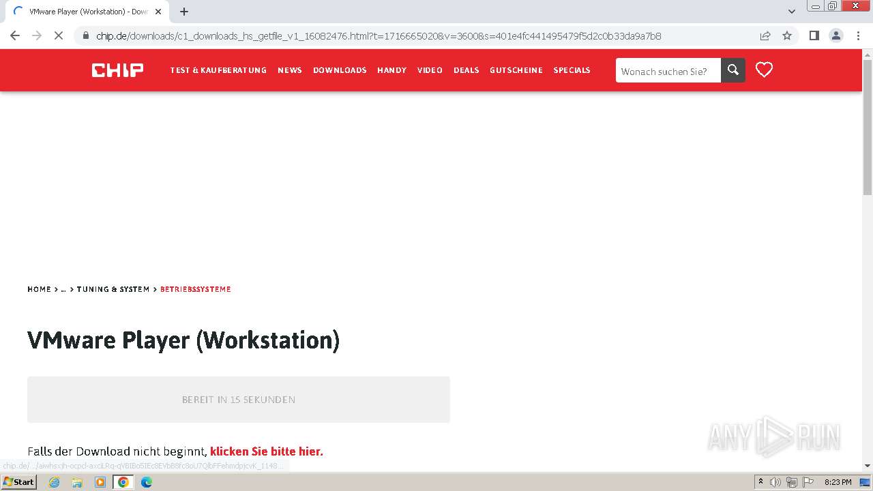873x491 pixels.
Task: Open the Specials menu item
Action: pyautogui.click(x=572, y=70)
